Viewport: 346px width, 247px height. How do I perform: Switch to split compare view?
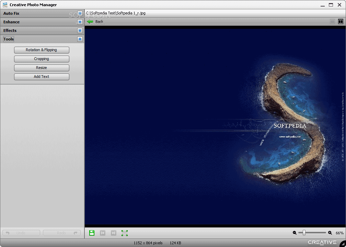pos(341,22)
